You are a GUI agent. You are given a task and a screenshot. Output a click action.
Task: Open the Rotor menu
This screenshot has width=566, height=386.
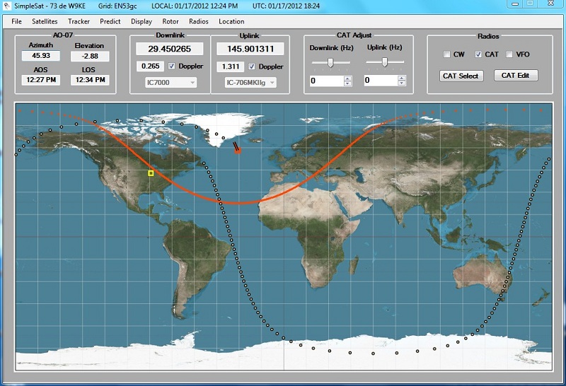click(x=171, y=21)
